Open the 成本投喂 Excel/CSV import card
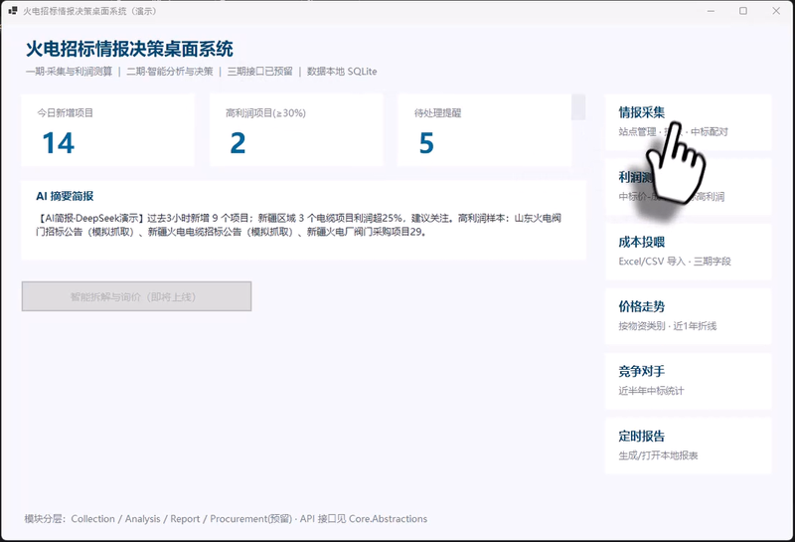Image resolution: width=795 pixels, height=542 pixels. coord(688,252)
